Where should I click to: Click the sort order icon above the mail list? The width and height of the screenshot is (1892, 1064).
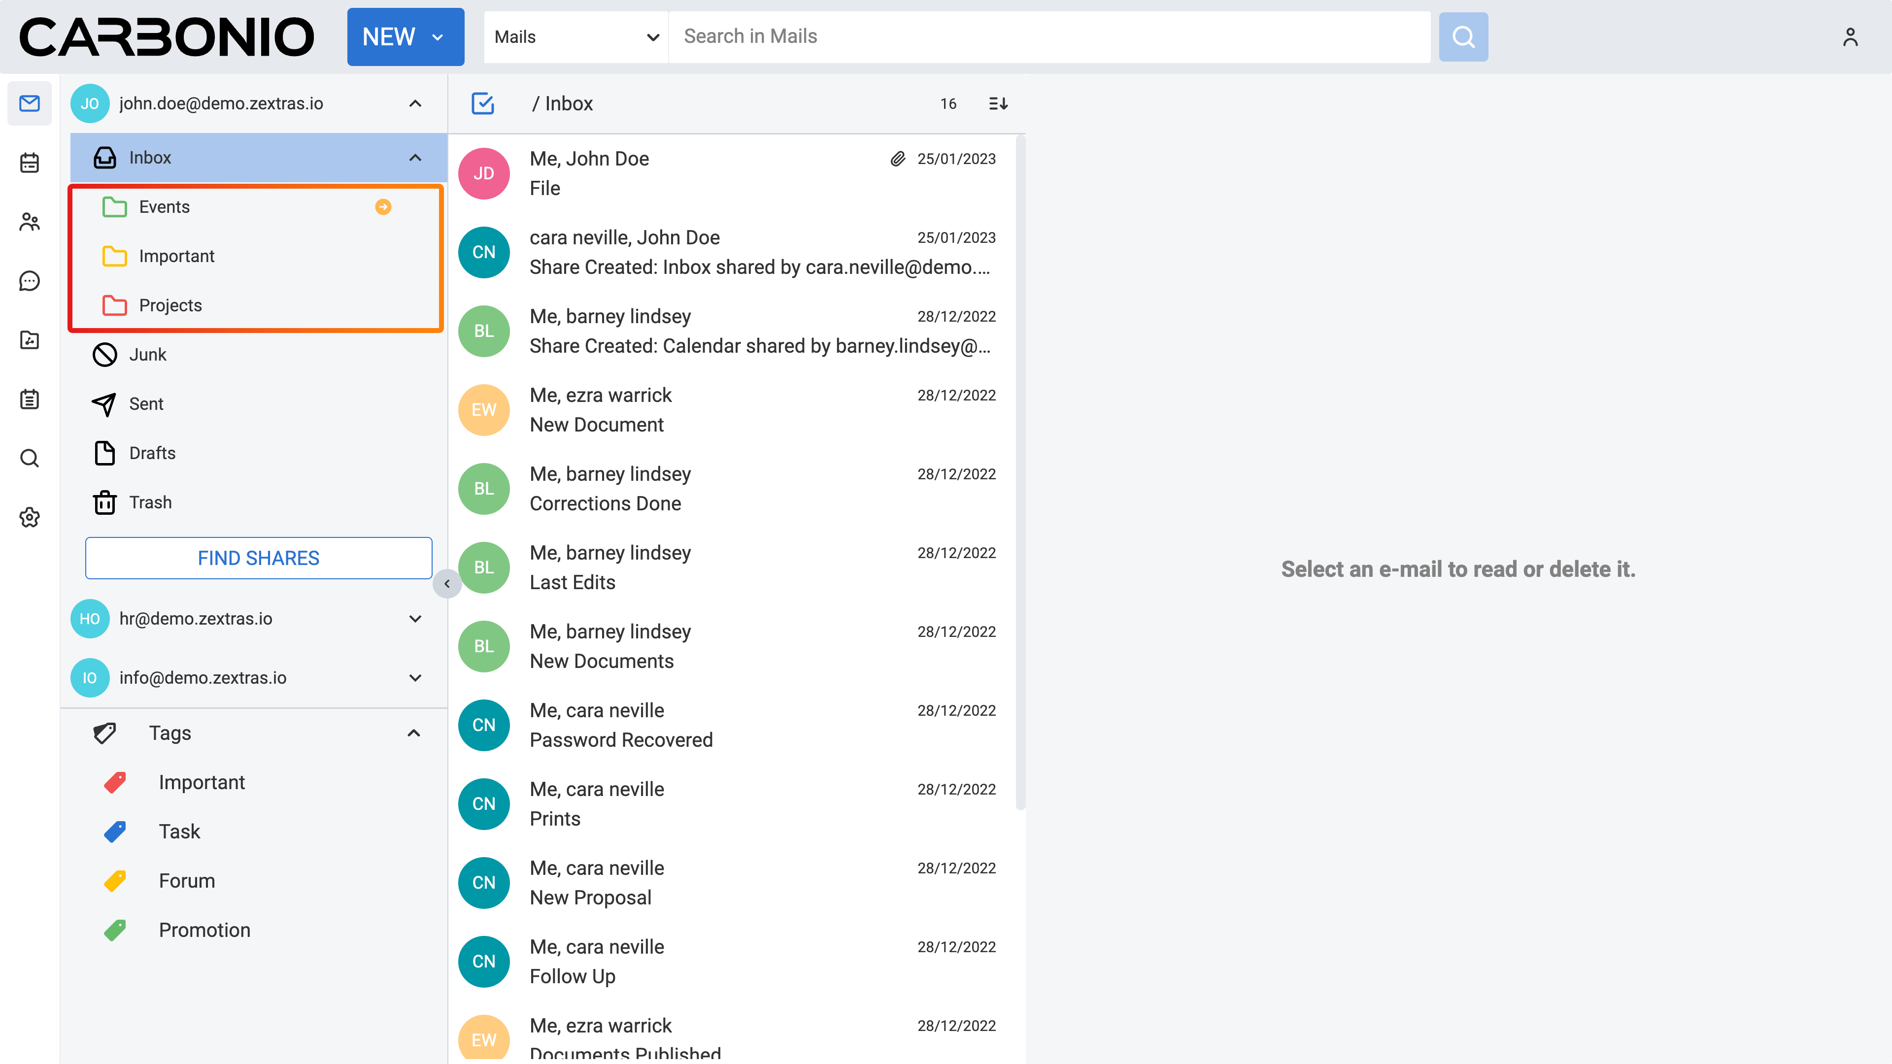click(997, 103)
